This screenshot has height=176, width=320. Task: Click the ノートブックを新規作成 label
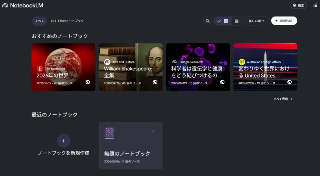[64, 153]
